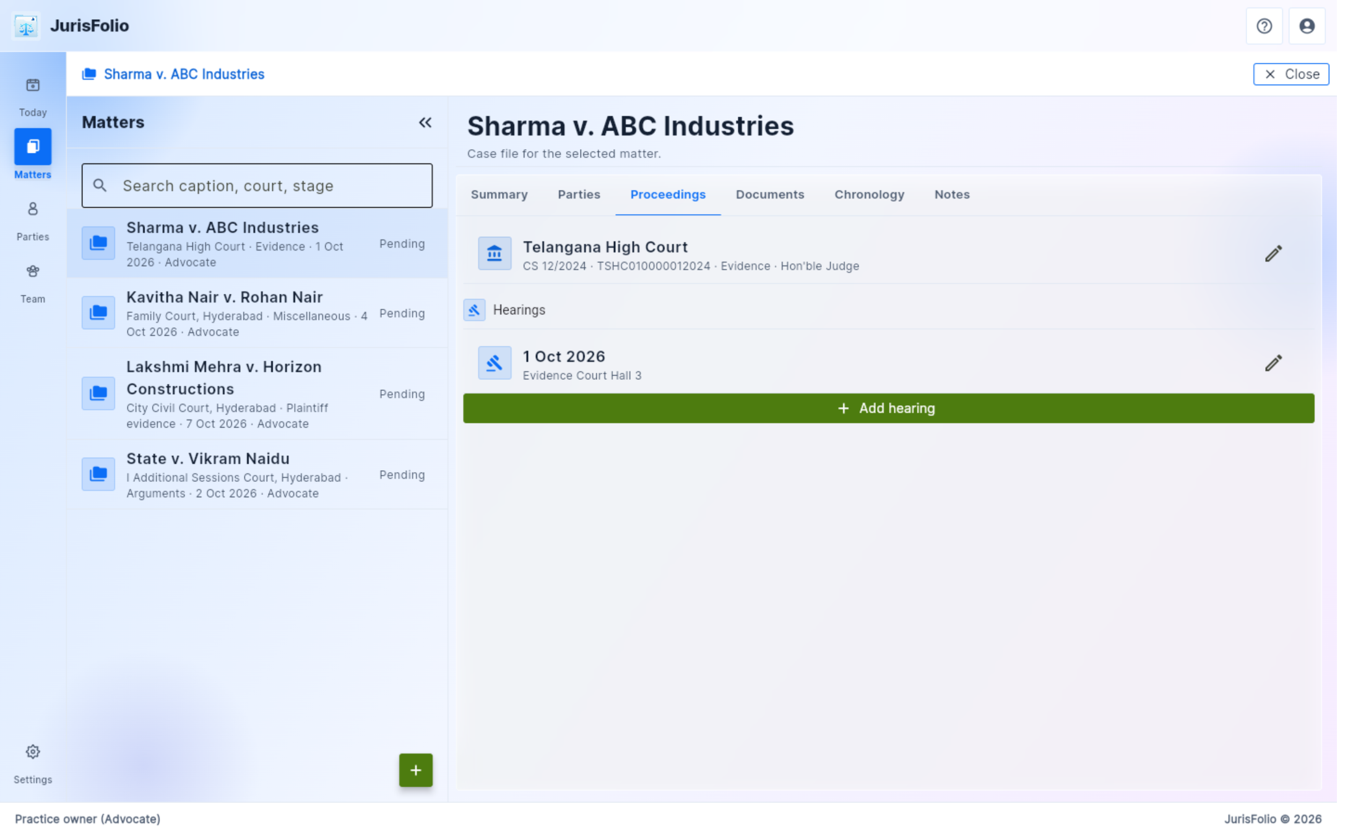Click the Practice owner (Advocate) status text
Viewport: 1353px width, 829px height.
coord(87,818)
